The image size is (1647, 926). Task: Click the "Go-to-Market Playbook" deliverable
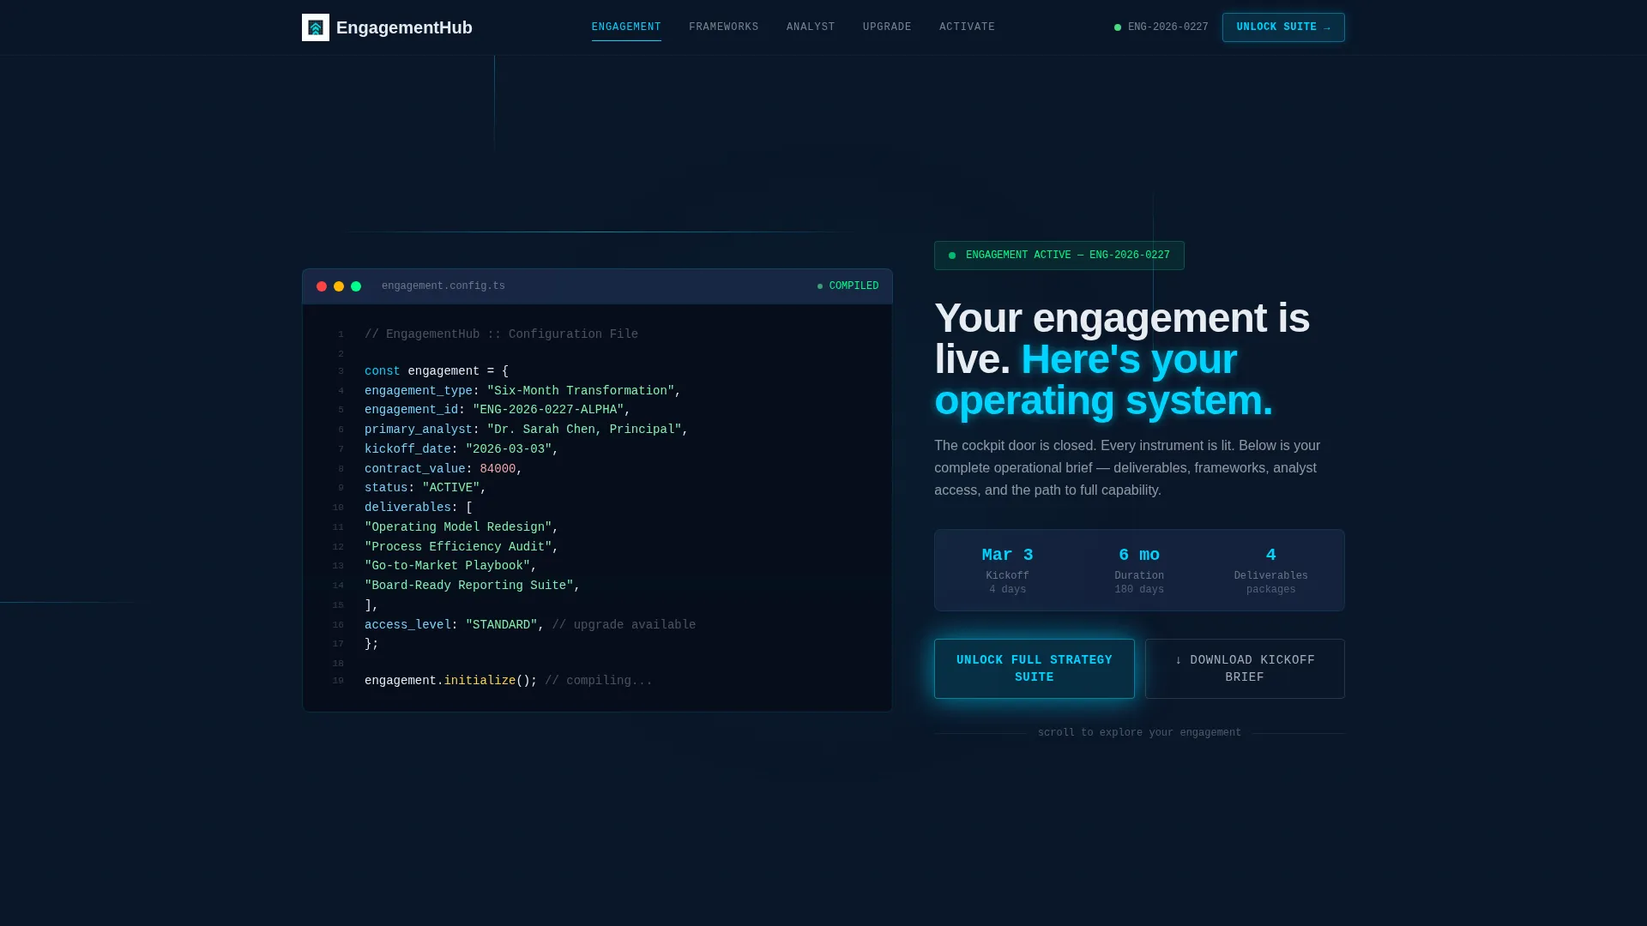(447, 566)
